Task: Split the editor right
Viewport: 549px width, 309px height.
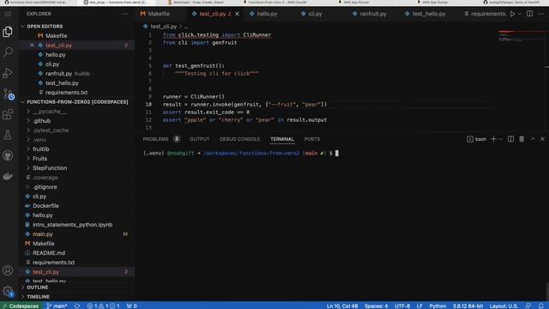Action: [530, 14]
